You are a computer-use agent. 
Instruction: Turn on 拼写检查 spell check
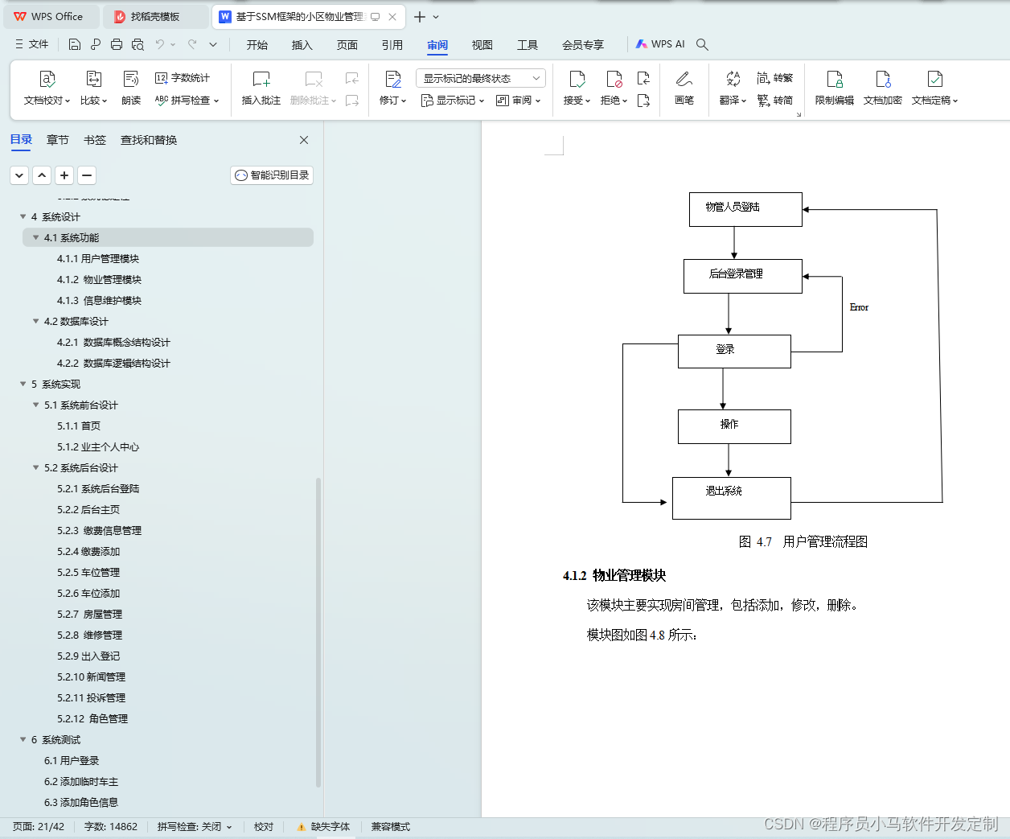tap(188, 100)
